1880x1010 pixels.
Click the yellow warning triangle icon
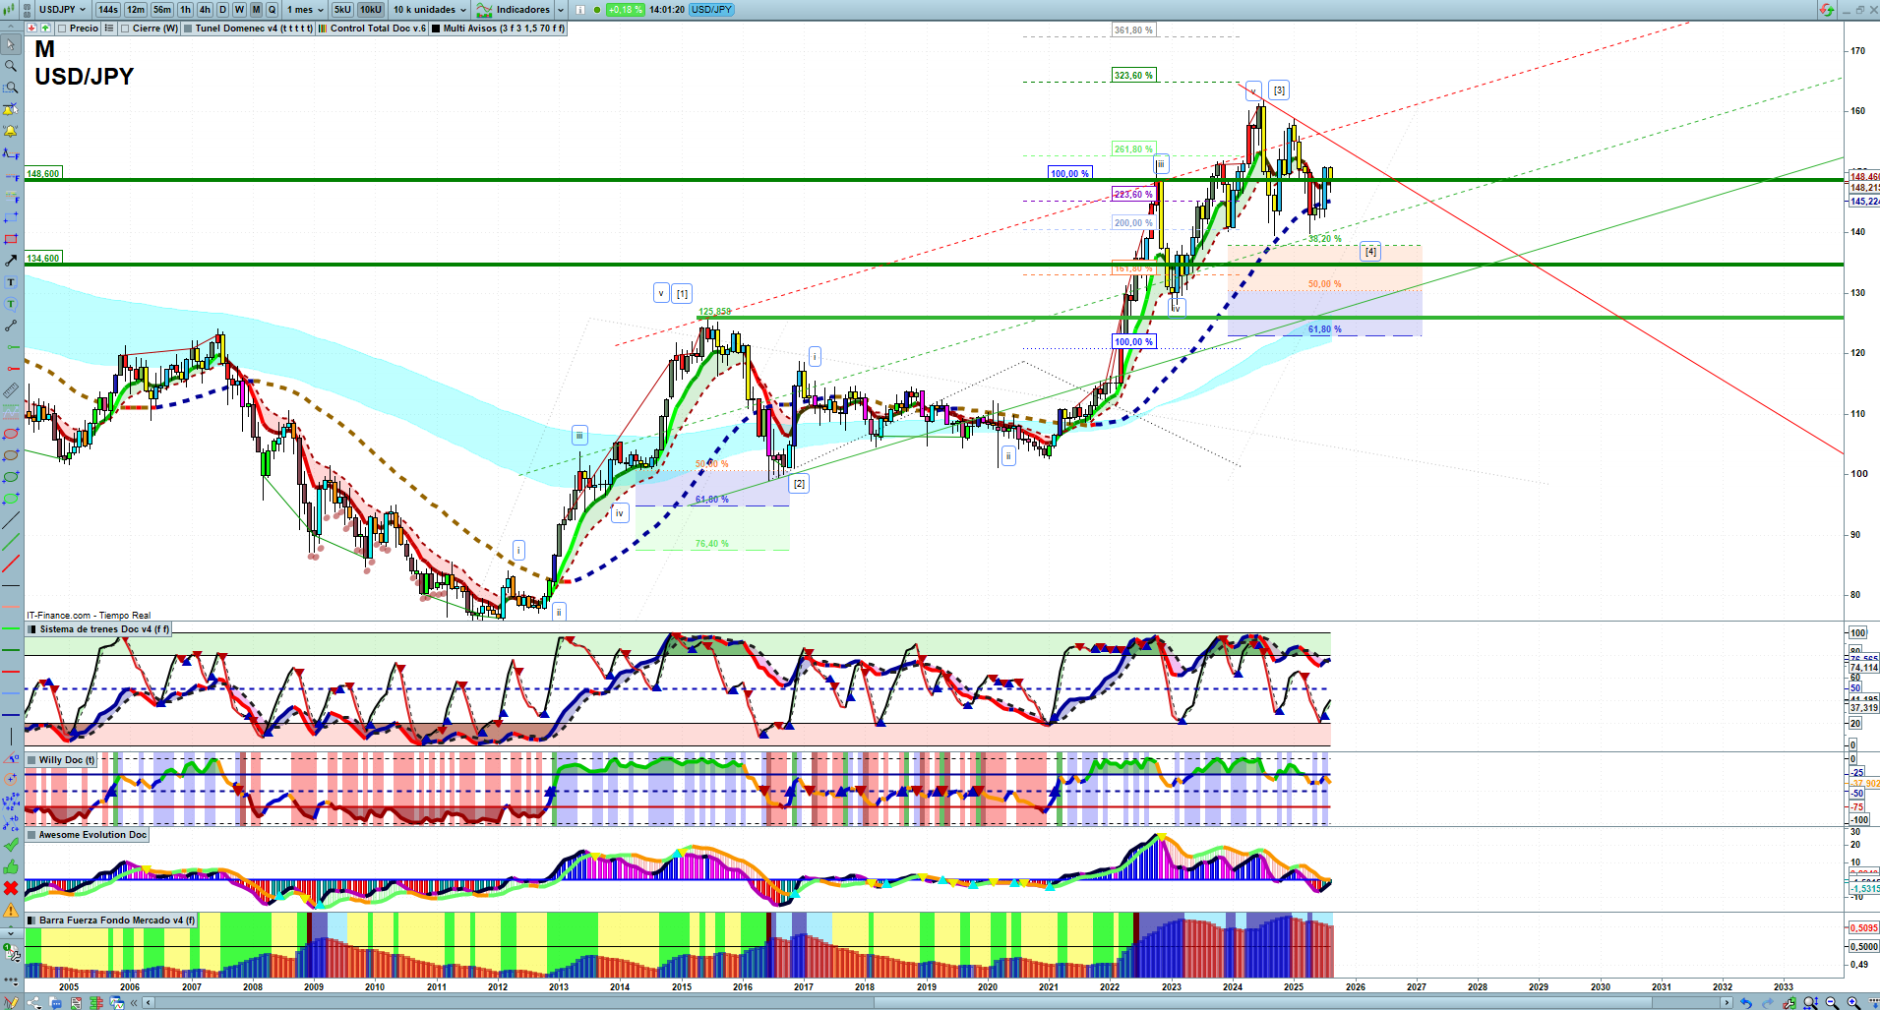tap(11, 910)
